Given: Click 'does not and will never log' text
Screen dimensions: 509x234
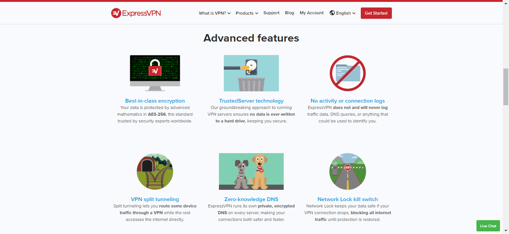Looking at the screenshot, I should click(360, 107).
